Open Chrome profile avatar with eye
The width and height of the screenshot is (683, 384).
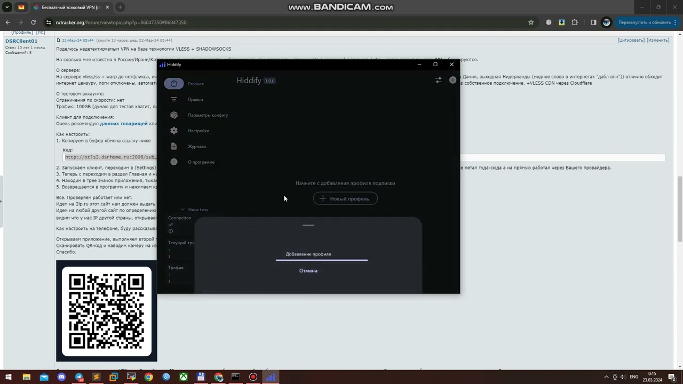point(606,22)
